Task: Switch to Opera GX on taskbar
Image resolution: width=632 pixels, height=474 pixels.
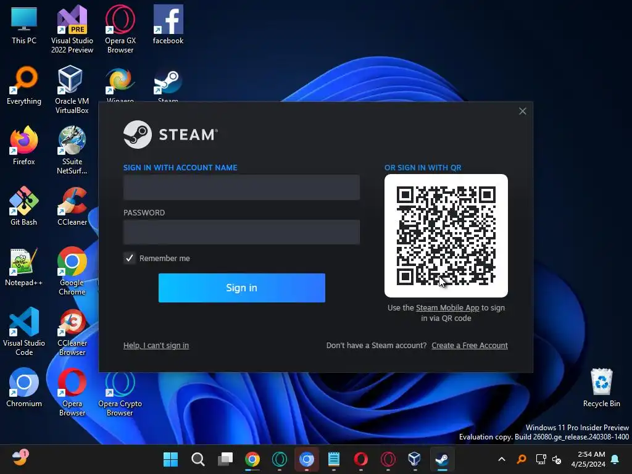Action: point(388,459)
